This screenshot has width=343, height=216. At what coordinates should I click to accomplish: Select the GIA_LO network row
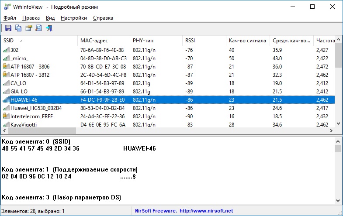(168, 92)
